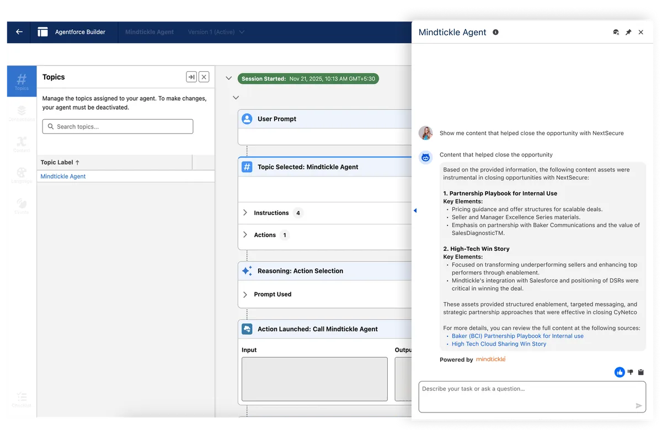
Task: Open the Topics sidebar tab
Action: (x=22, y=81)
